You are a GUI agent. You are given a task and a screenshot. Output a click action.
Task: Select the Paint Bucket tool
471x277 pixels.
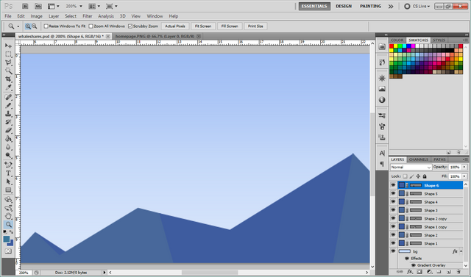[8, 138]
